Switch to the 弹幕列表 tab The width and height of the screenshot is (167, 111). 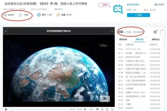click(x=139, y=39)
